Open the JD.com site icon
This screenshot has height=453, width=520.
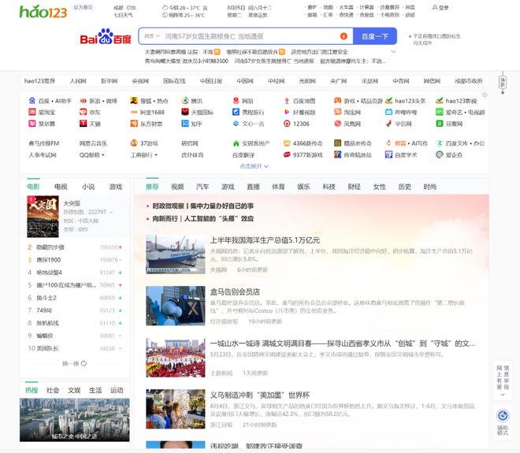pyautogui.click(x=83, y=113)
